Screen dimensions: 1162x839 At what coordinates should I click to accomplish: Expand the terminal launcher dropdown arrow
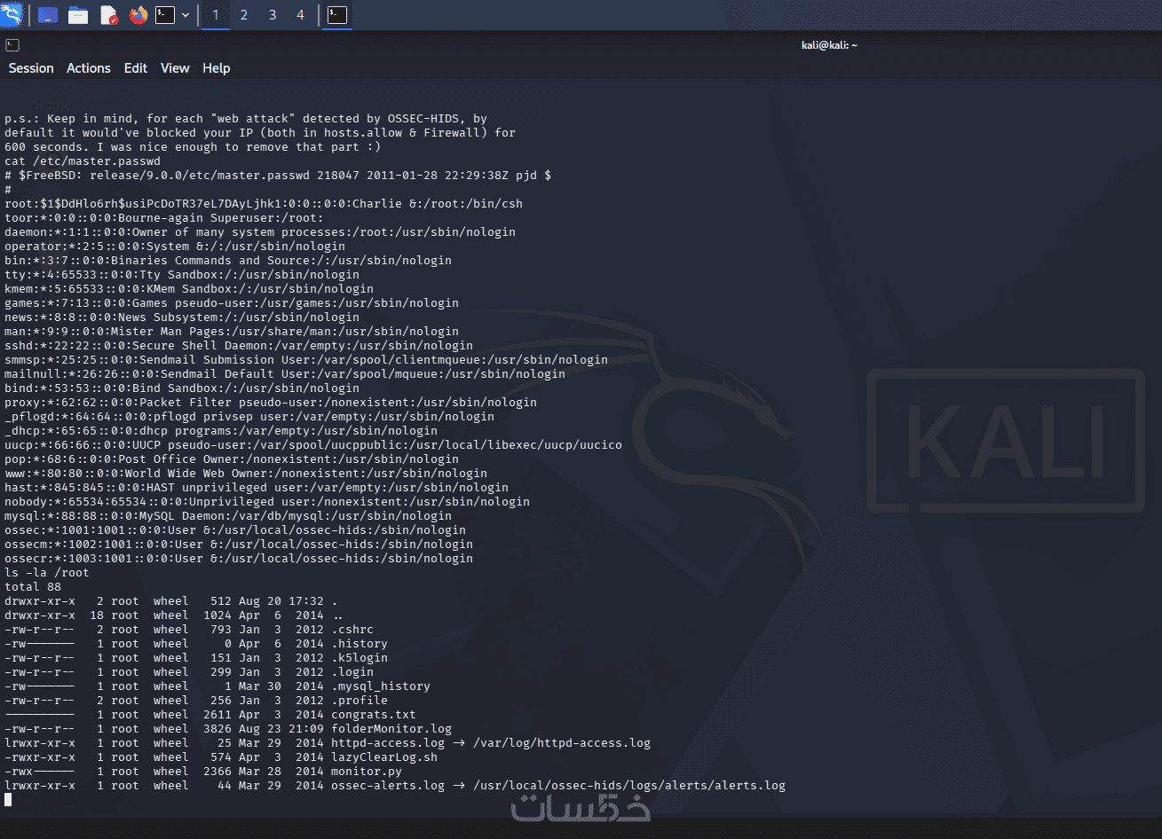pyautogui.click(x=186, y=15)
